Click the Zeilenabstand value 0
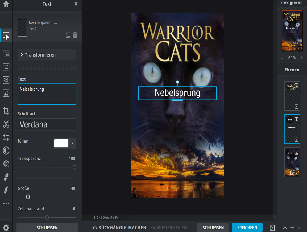 (74, 209)
